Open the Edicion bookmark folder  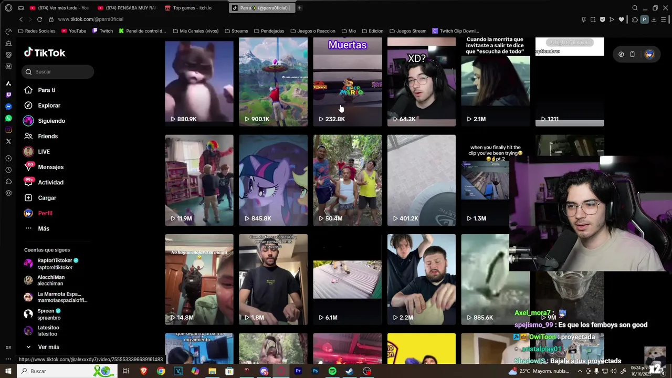[x=372, y=31]
